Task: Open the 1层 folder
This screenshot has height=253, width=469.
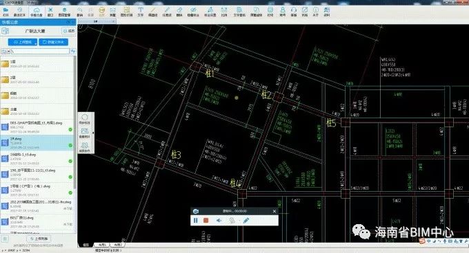Action: (37, 64)
